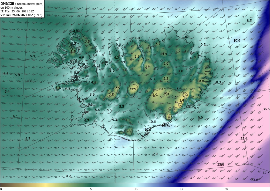The image size is (270, 191).
Task: Click the value 1.7 on the map
Action: [170, 117]
